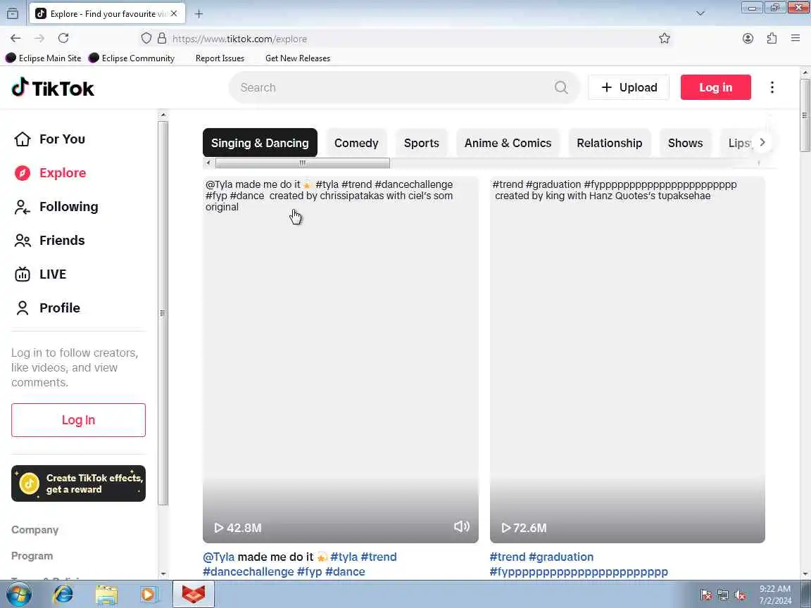Click the recent browsing sidebar icon
This screenshot has width=811, height=608.
pos(13,14)
